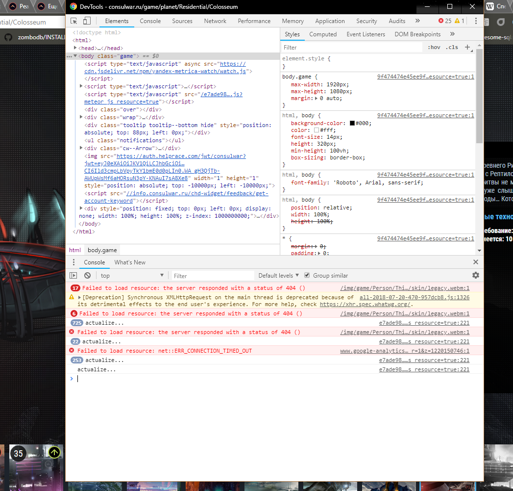This screenshot has width=513, height=491.
Task: Show more DevTools panels with chevron
Action: pyautogui.click(x=417, y=21)
